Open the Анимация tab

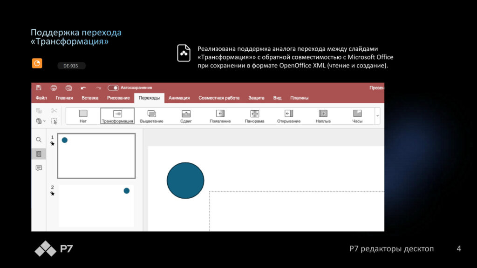click(179, 98)
